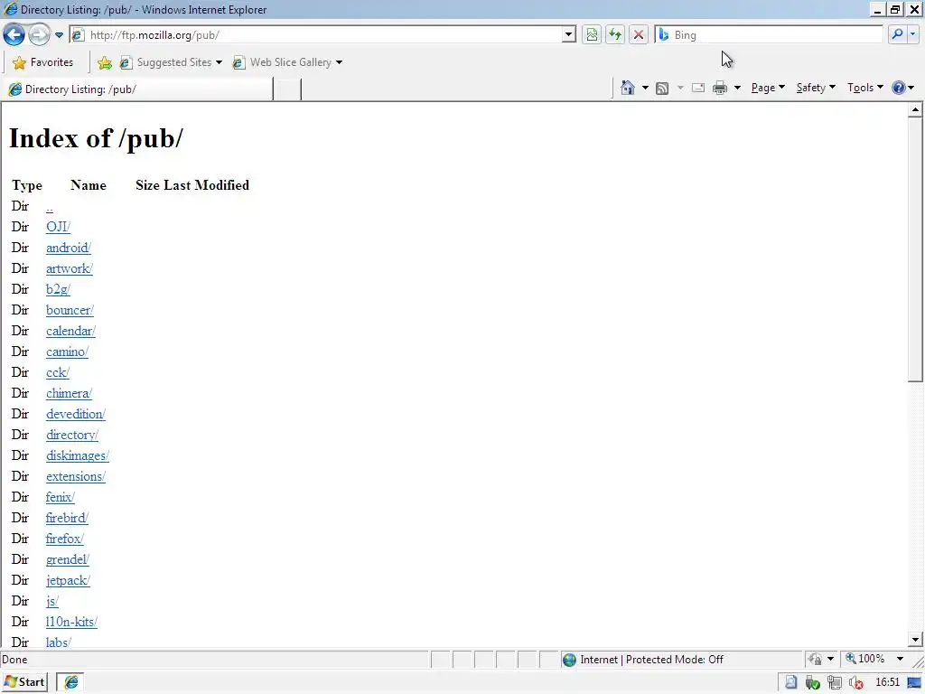Image resolution: width=925 pixels, height=694 pixels.
Task: Click the taskbar clock 16:51
Action: (888, 682)
